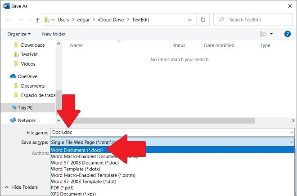Click the breadcrumb overflow double chevron
297x196 pixels.
54,19
